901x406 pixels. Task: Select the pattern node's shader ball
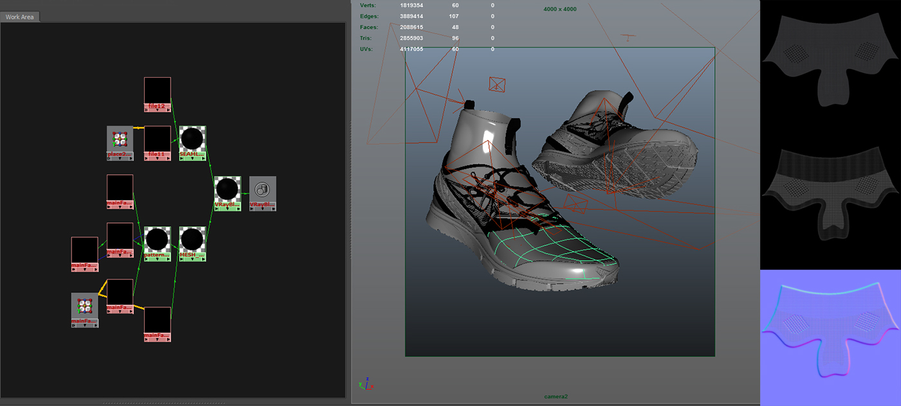coord(157,239)
